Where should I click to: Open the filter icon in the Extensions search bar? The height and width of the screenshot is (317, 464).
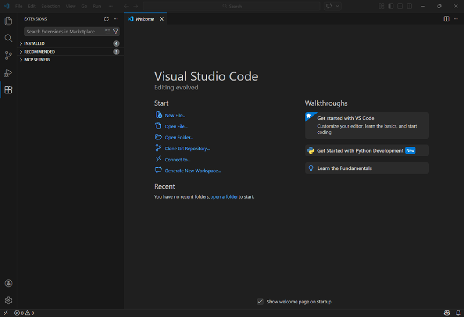[116, 31]
